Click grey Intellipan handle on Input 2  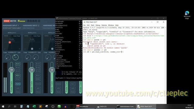pos(32,49)
